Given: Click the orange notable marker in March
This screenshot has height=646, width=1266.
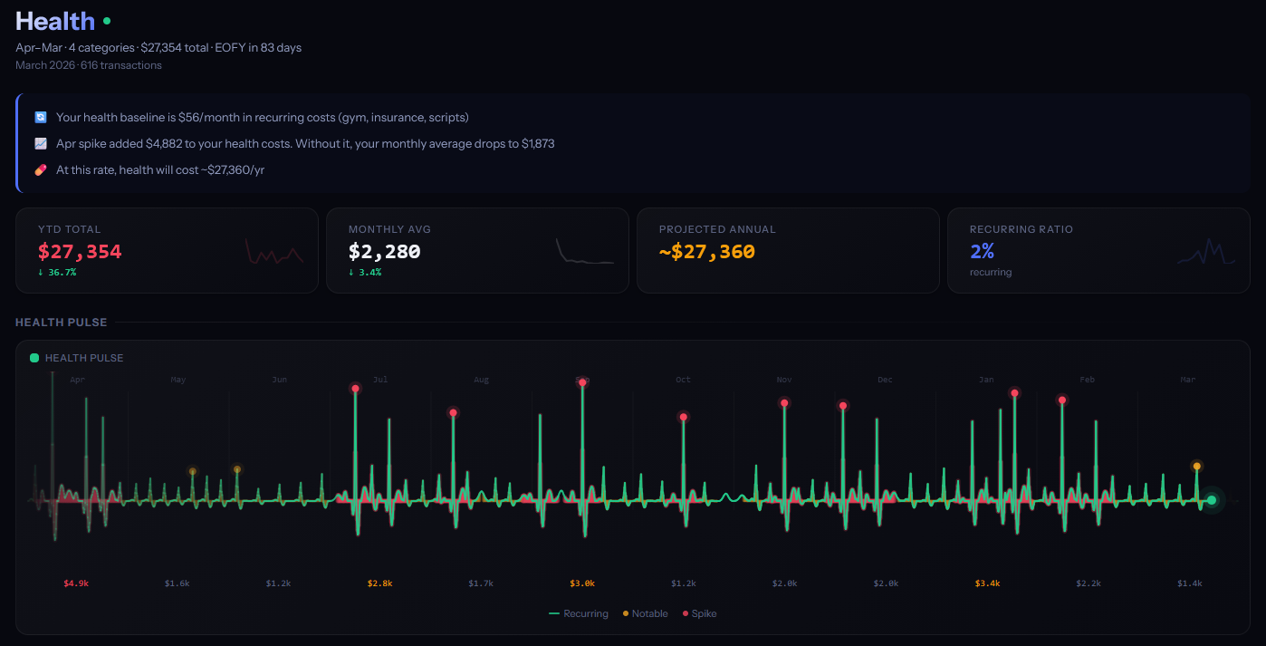Looking at the screenshot, I should pyautogui.click(x=1196, y=467).
